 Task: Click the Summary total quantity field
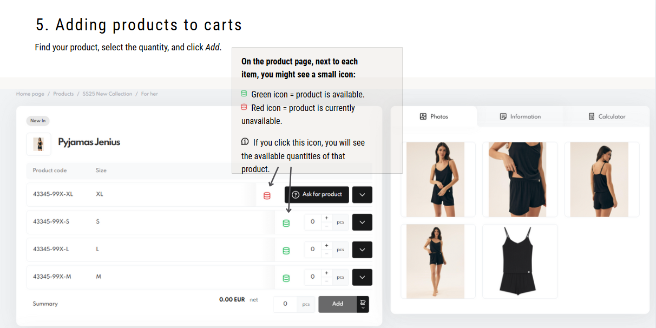click(285, 304)
